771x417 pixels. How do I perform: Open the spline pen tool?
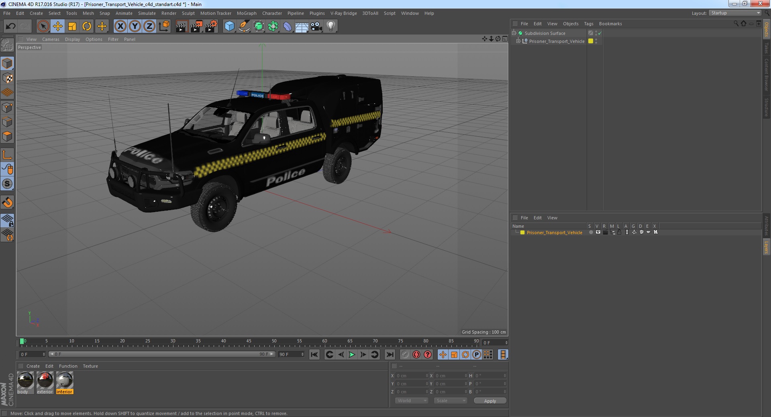point(244,26)
